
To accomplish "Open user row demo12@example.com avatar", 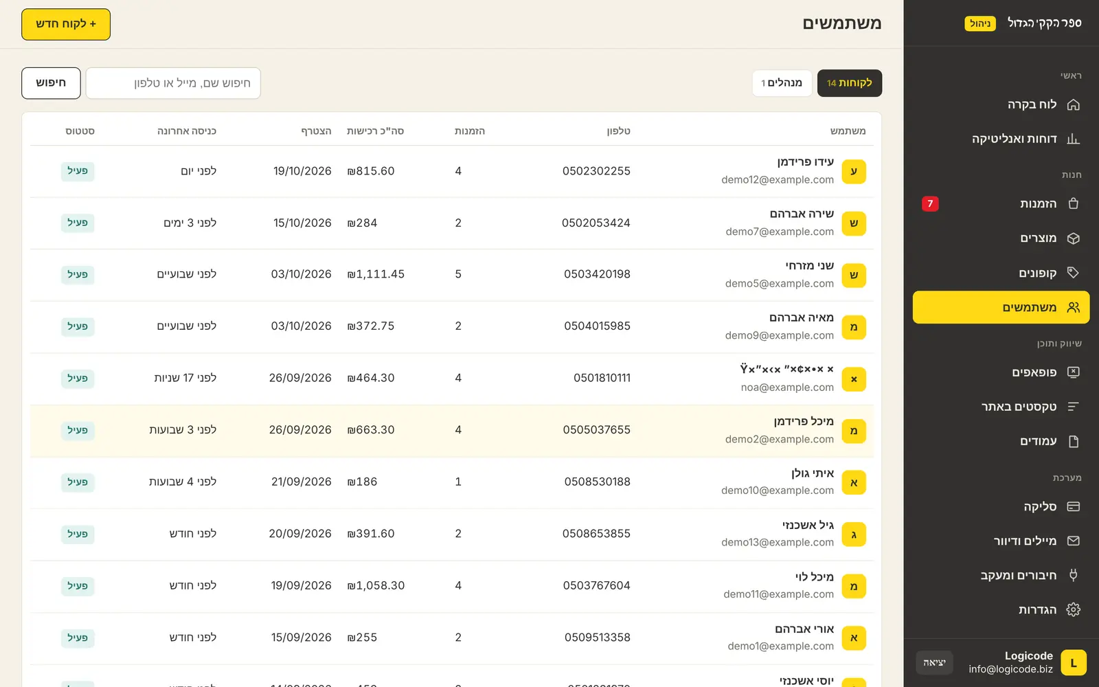I will (x=854, y=172).
